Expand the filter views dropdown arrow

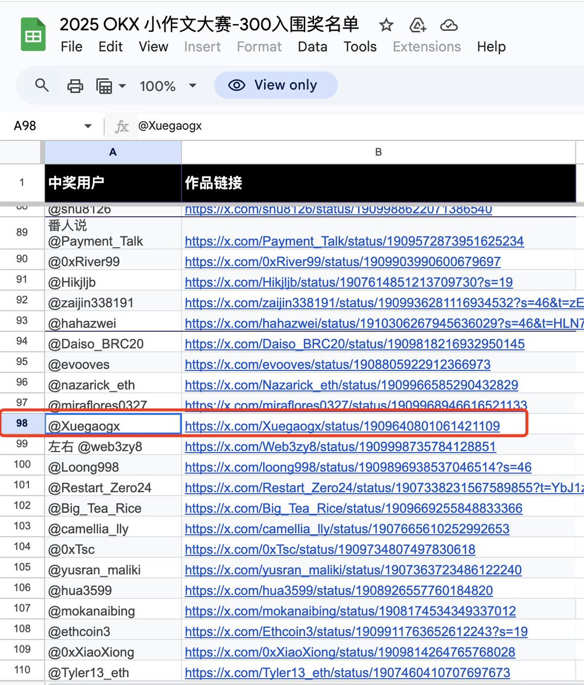[122, 86]
